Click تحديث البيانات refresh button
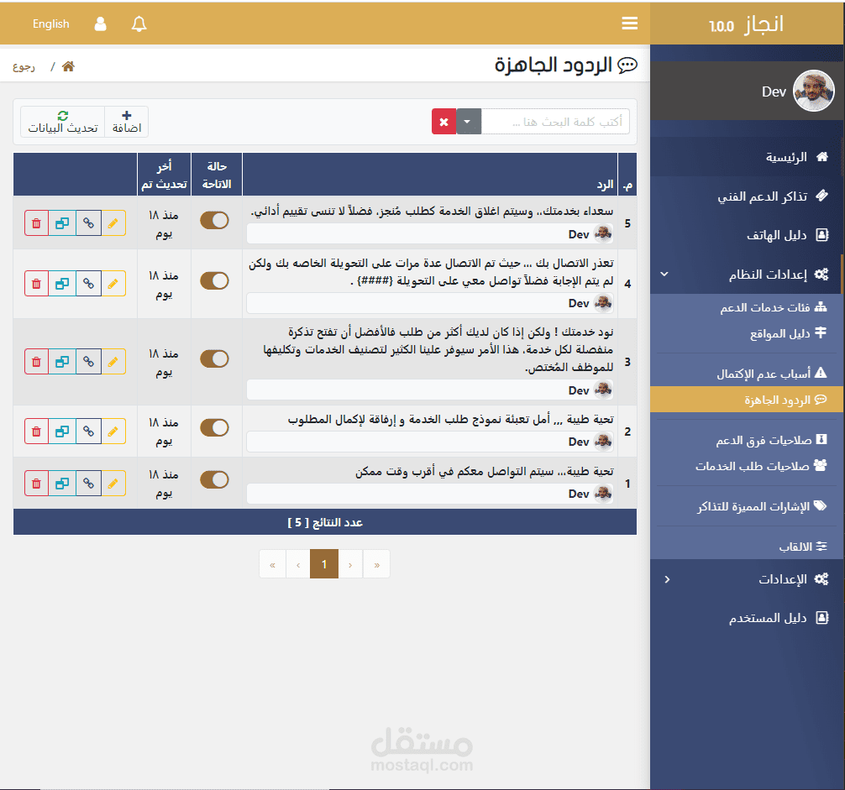Screen dimensions: 845x790 coord(63,122)
